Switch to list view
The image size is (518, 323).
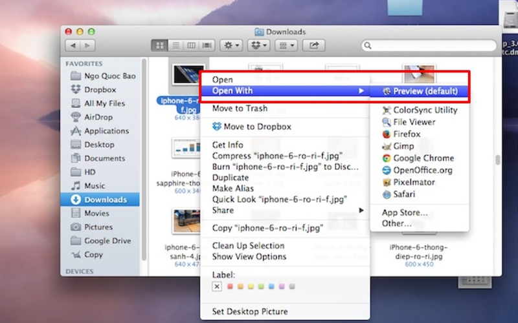pyautogui.click(x=175, y=45)
